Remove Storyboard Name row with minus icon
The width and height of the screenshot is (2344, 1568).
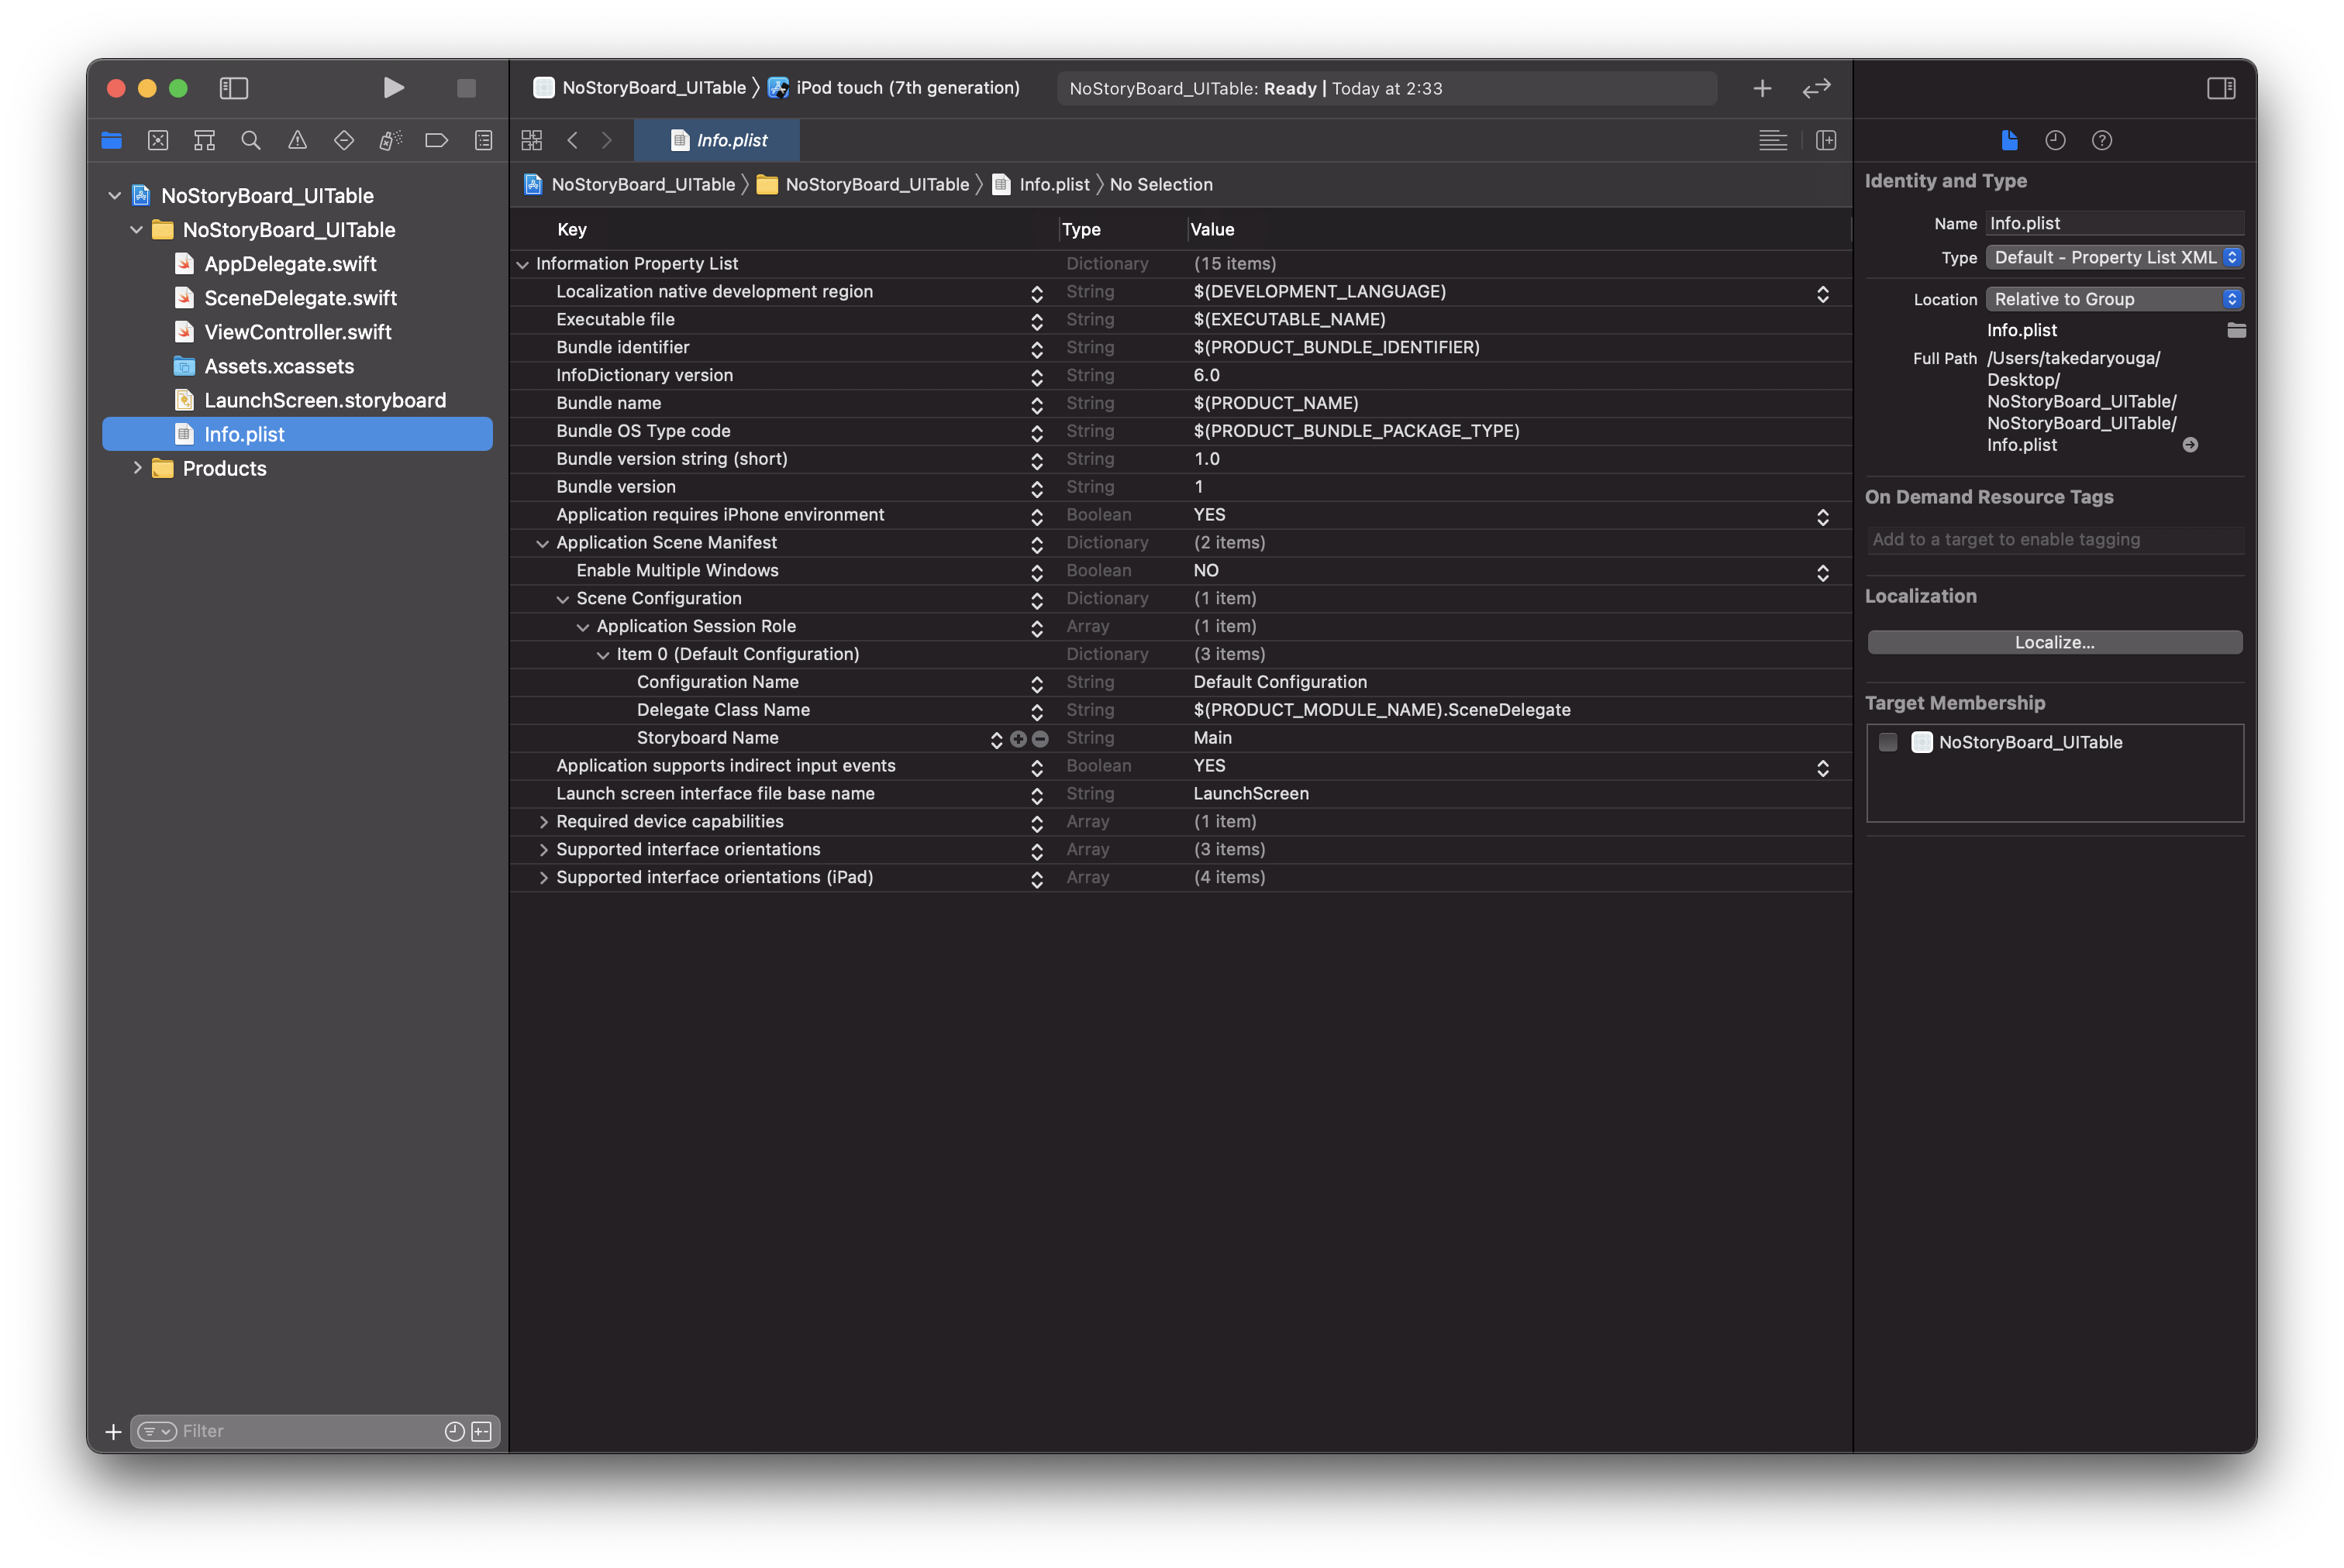(1040, 739)
